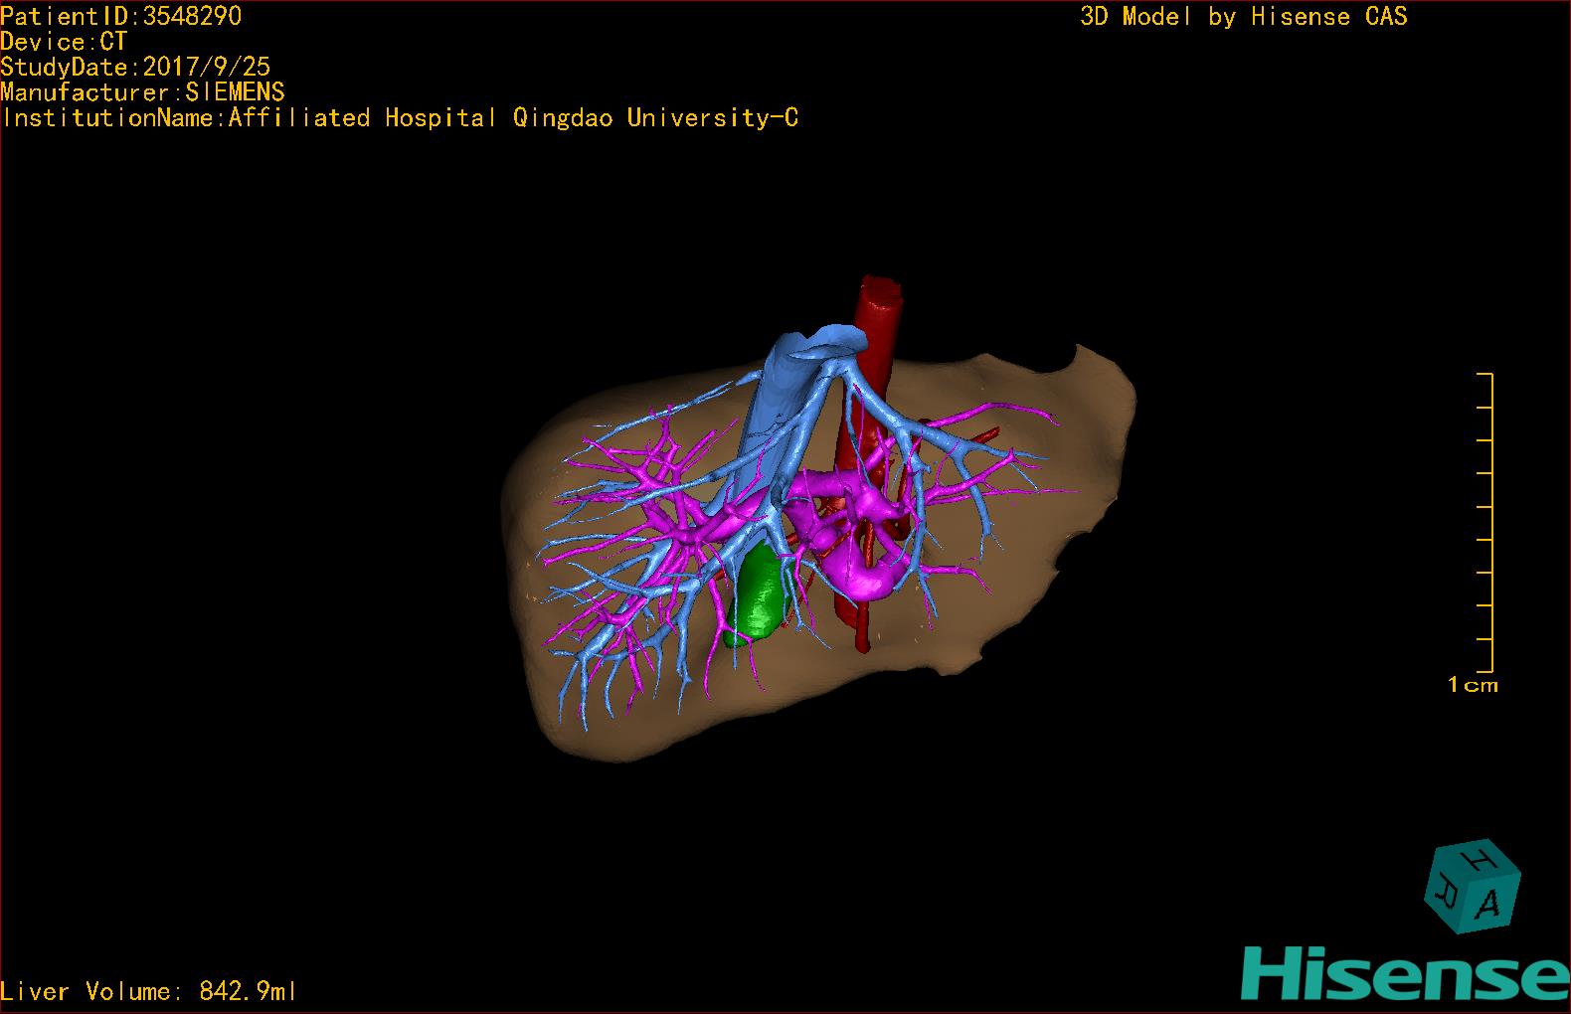This screenshot has width=1571, height=1014.
Task: Click the InstitutionName Affiliated Hospital text
Action: pos(400,118)
